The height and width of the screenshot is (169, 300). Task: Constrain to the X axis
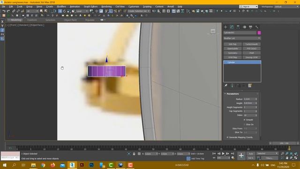click(2, 22)
